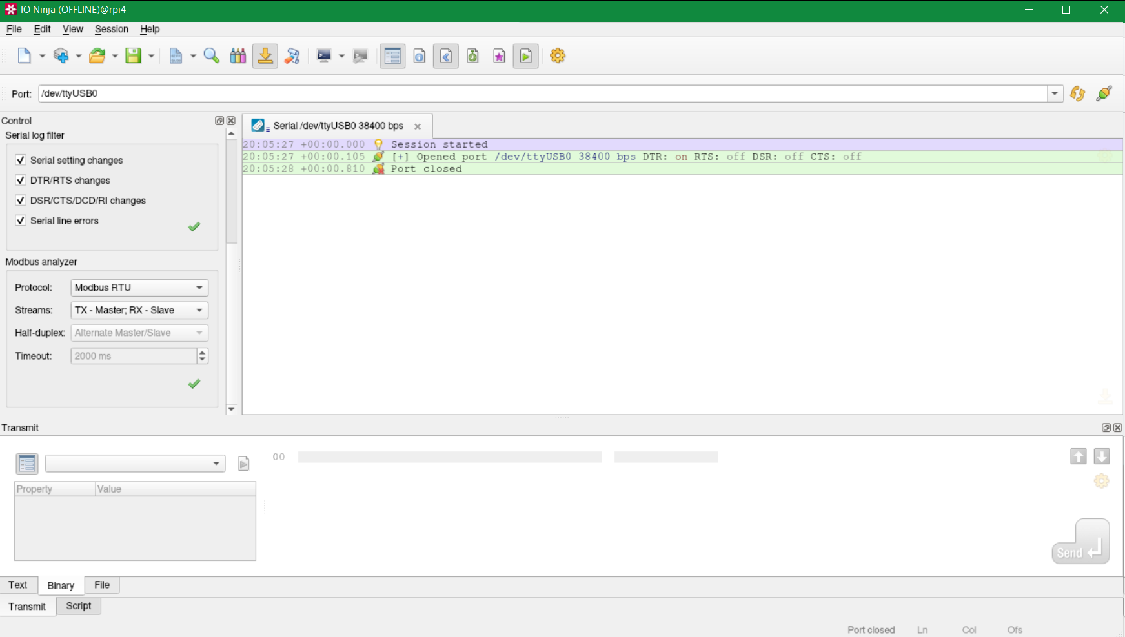Image resolution: width=1125 pixels, height=637 pixels.
Task: Open the Find magnifier tool
Action: coord(212,56)
